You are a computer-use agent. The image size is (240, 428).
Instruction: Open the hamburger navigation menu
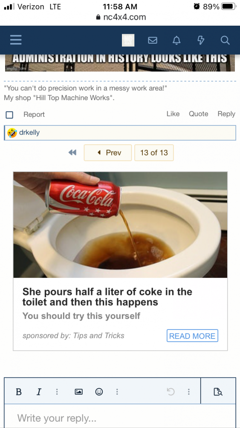[x=16, y=40]
